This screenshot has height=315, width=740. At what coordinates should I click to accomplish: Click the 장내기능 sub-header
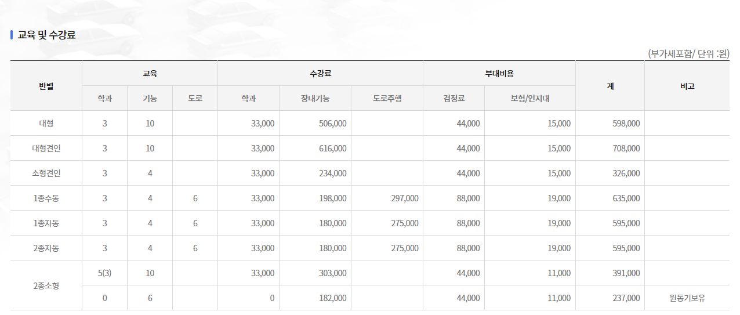coord(315,99)
